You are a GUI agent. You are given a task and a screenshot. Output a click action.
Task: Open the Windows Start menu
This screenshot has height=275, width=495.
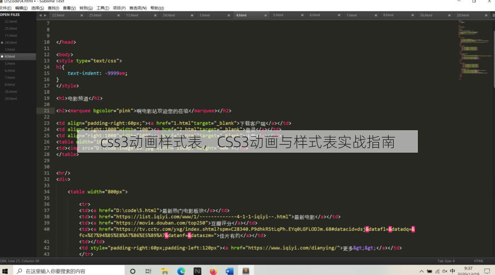tap(5, 271)
